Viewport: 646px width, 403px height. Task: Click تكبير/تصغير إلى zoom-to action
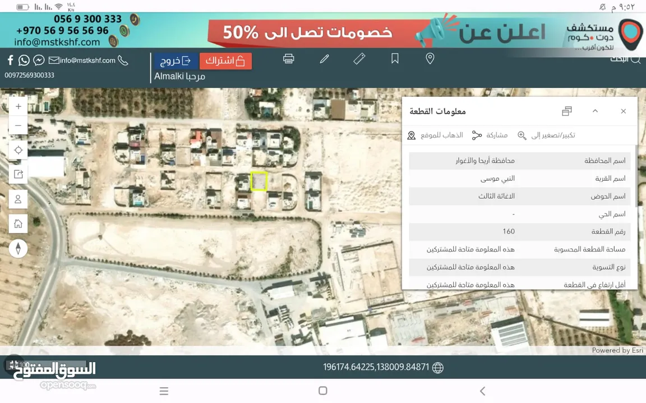coord(547,135)
